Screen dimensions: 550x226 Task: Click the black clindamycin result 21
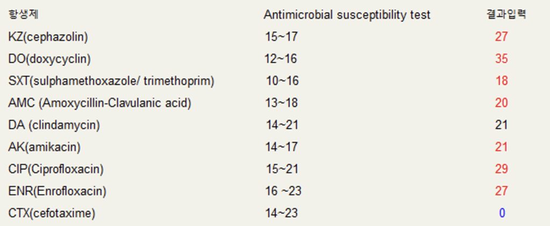(501, 125)
